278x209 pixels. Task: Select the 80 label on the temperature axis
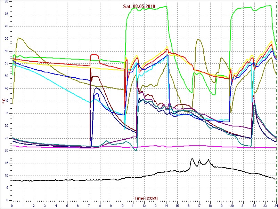click(x=6, y=2)
